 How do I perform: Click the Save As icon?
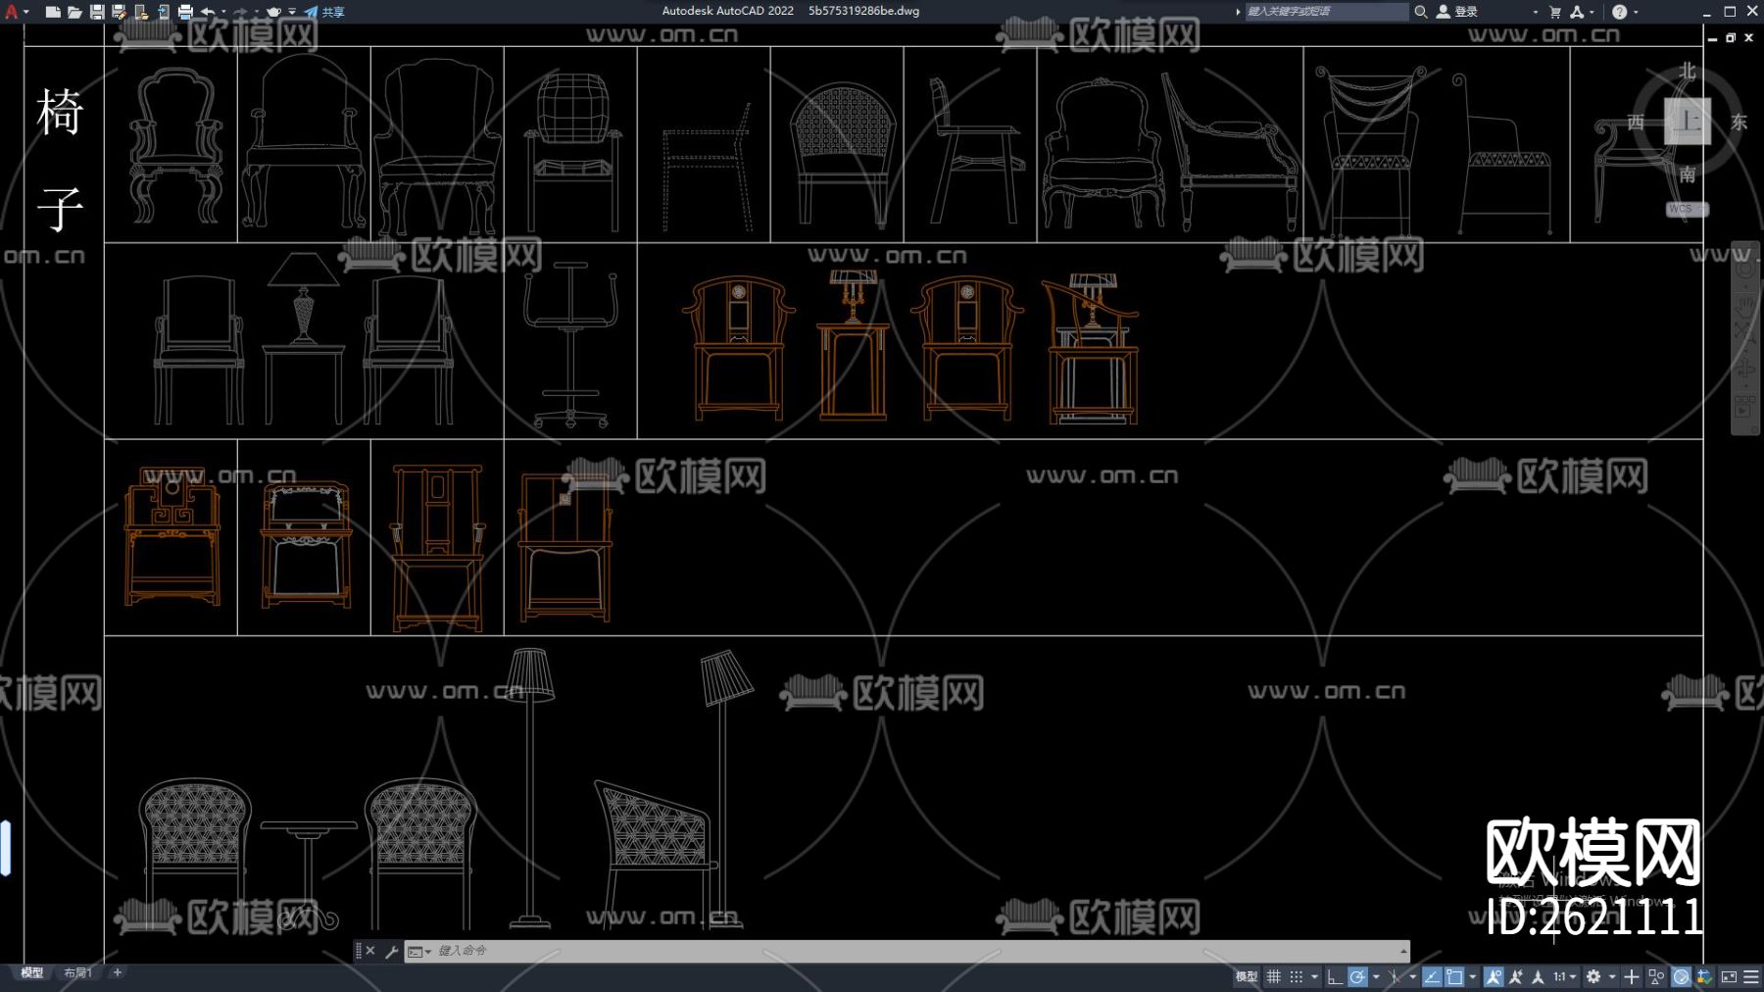click(x=119, y=12)
